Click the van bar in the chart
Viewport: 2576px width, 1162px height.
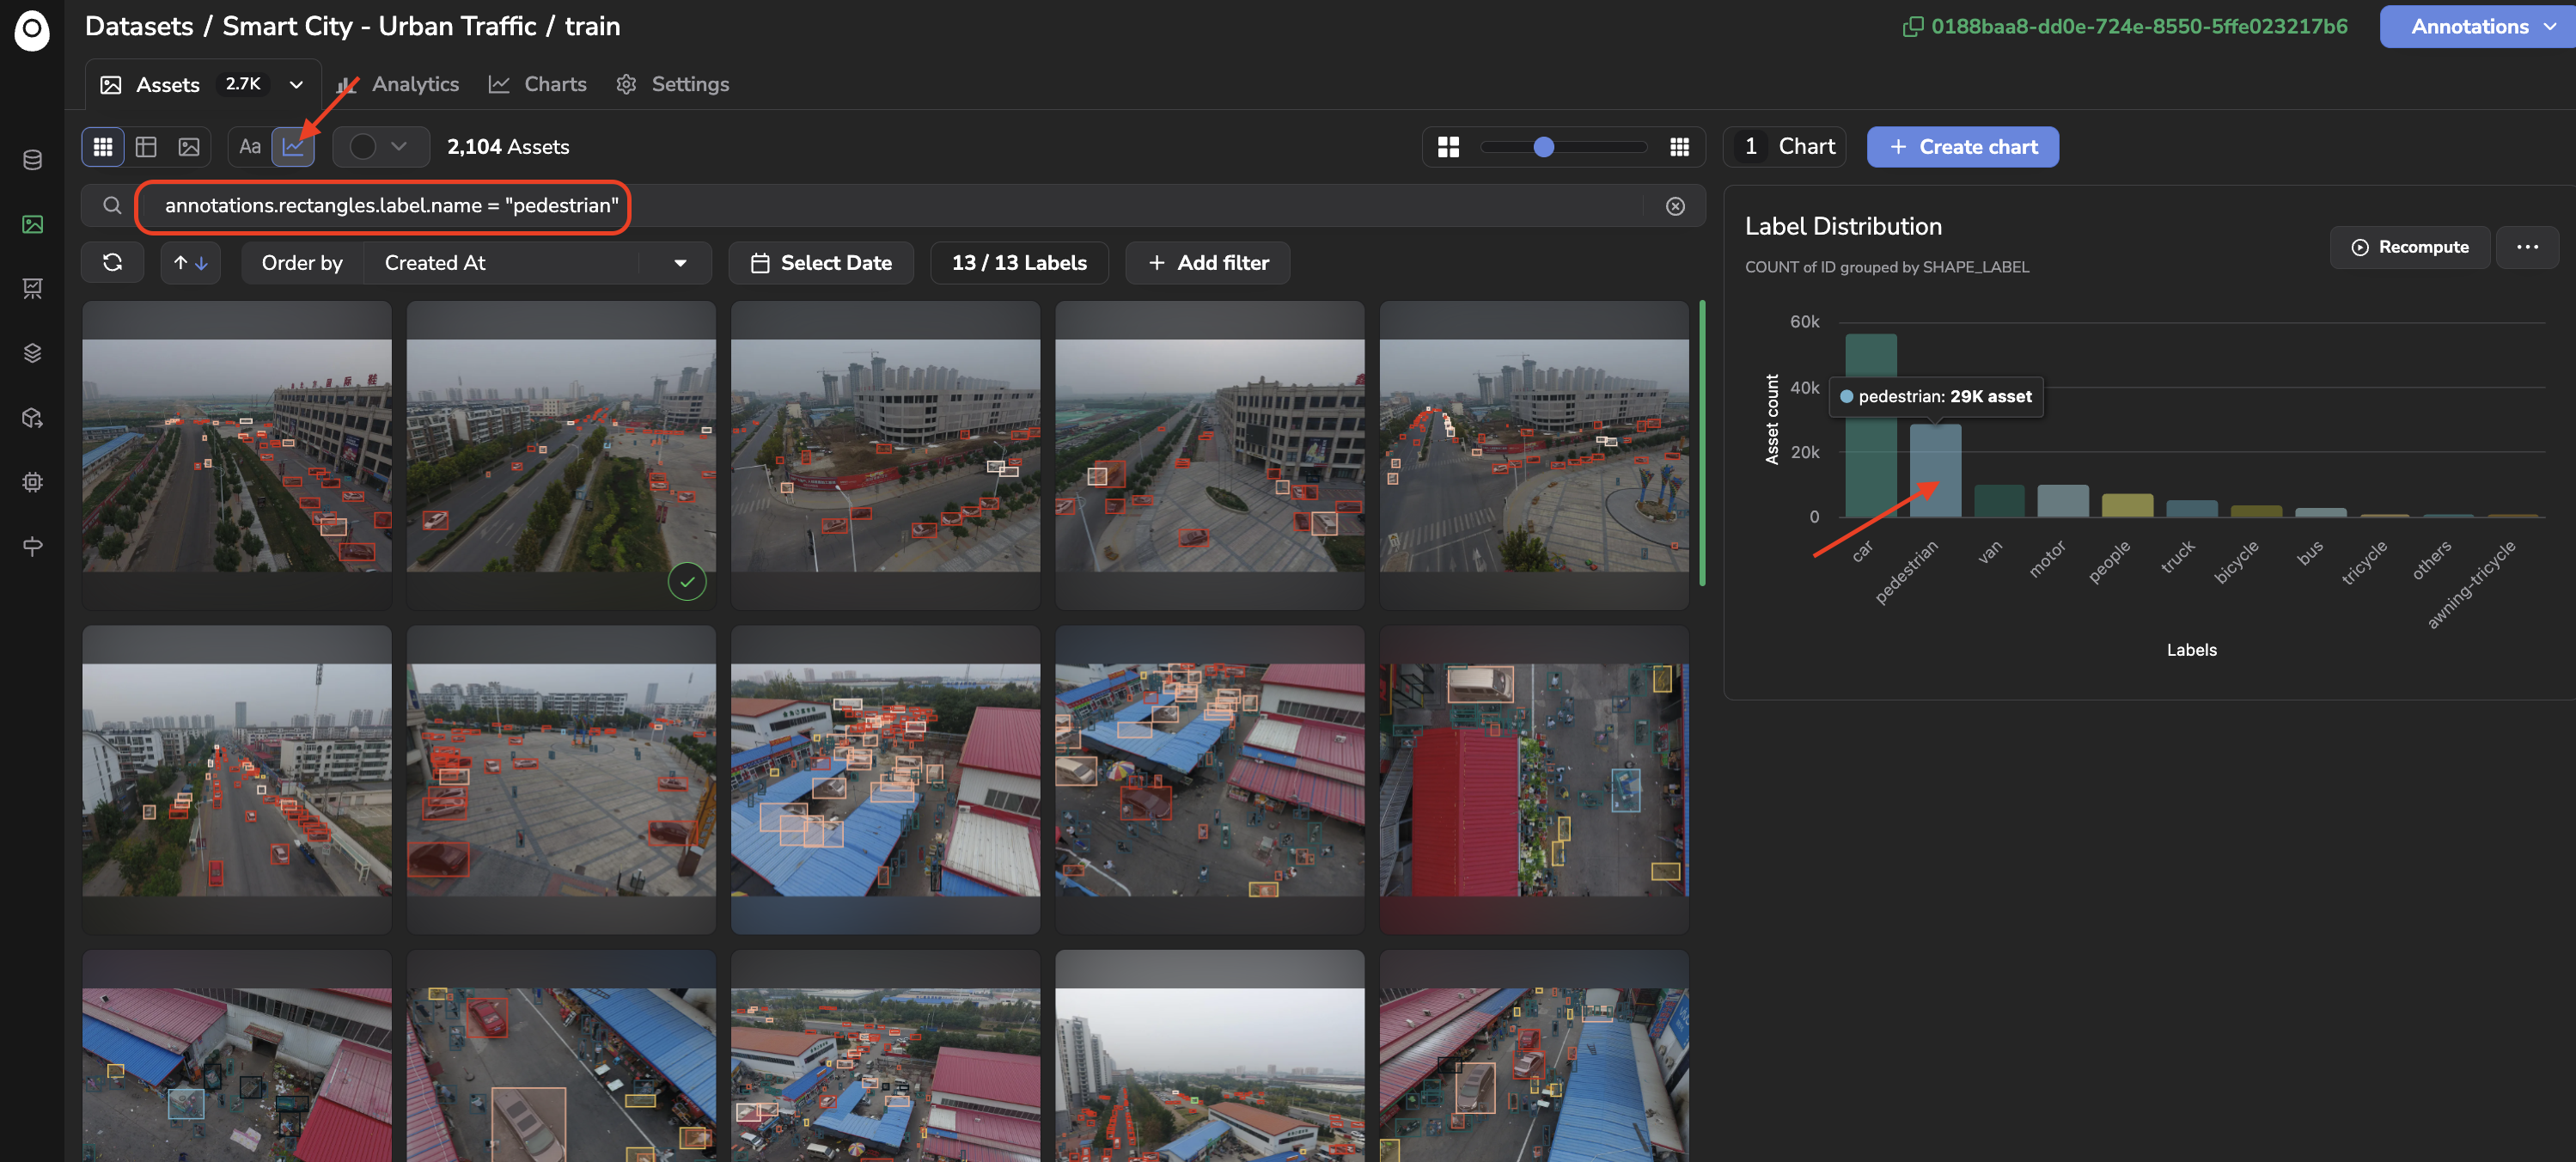[1999, 501]
